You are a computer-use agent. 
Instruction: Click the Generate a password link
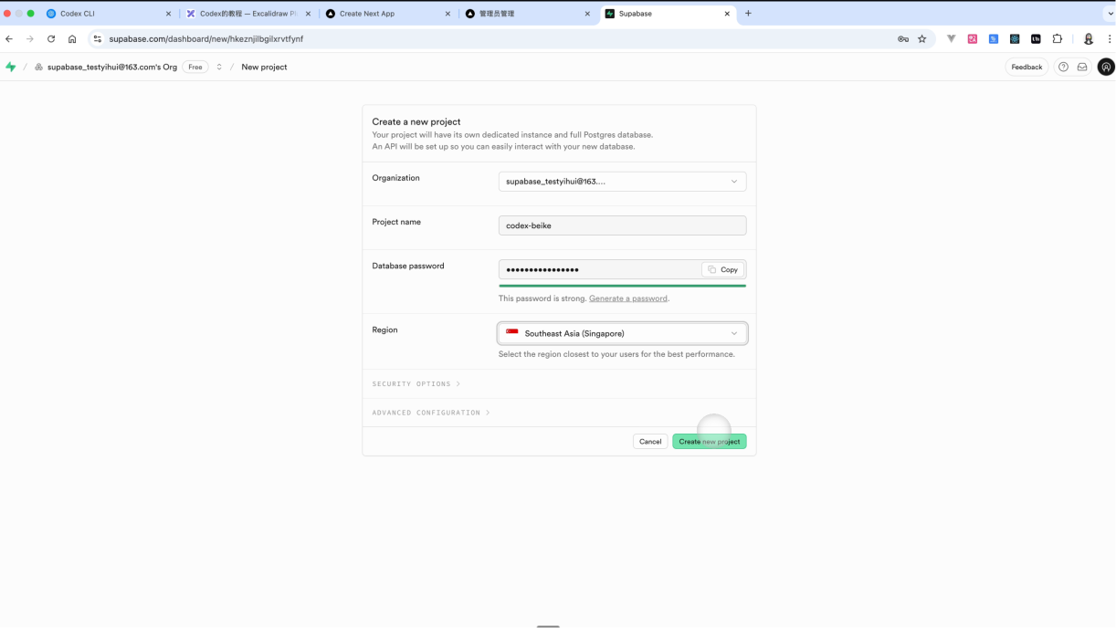pyautogui.click(x=627, y=298)
